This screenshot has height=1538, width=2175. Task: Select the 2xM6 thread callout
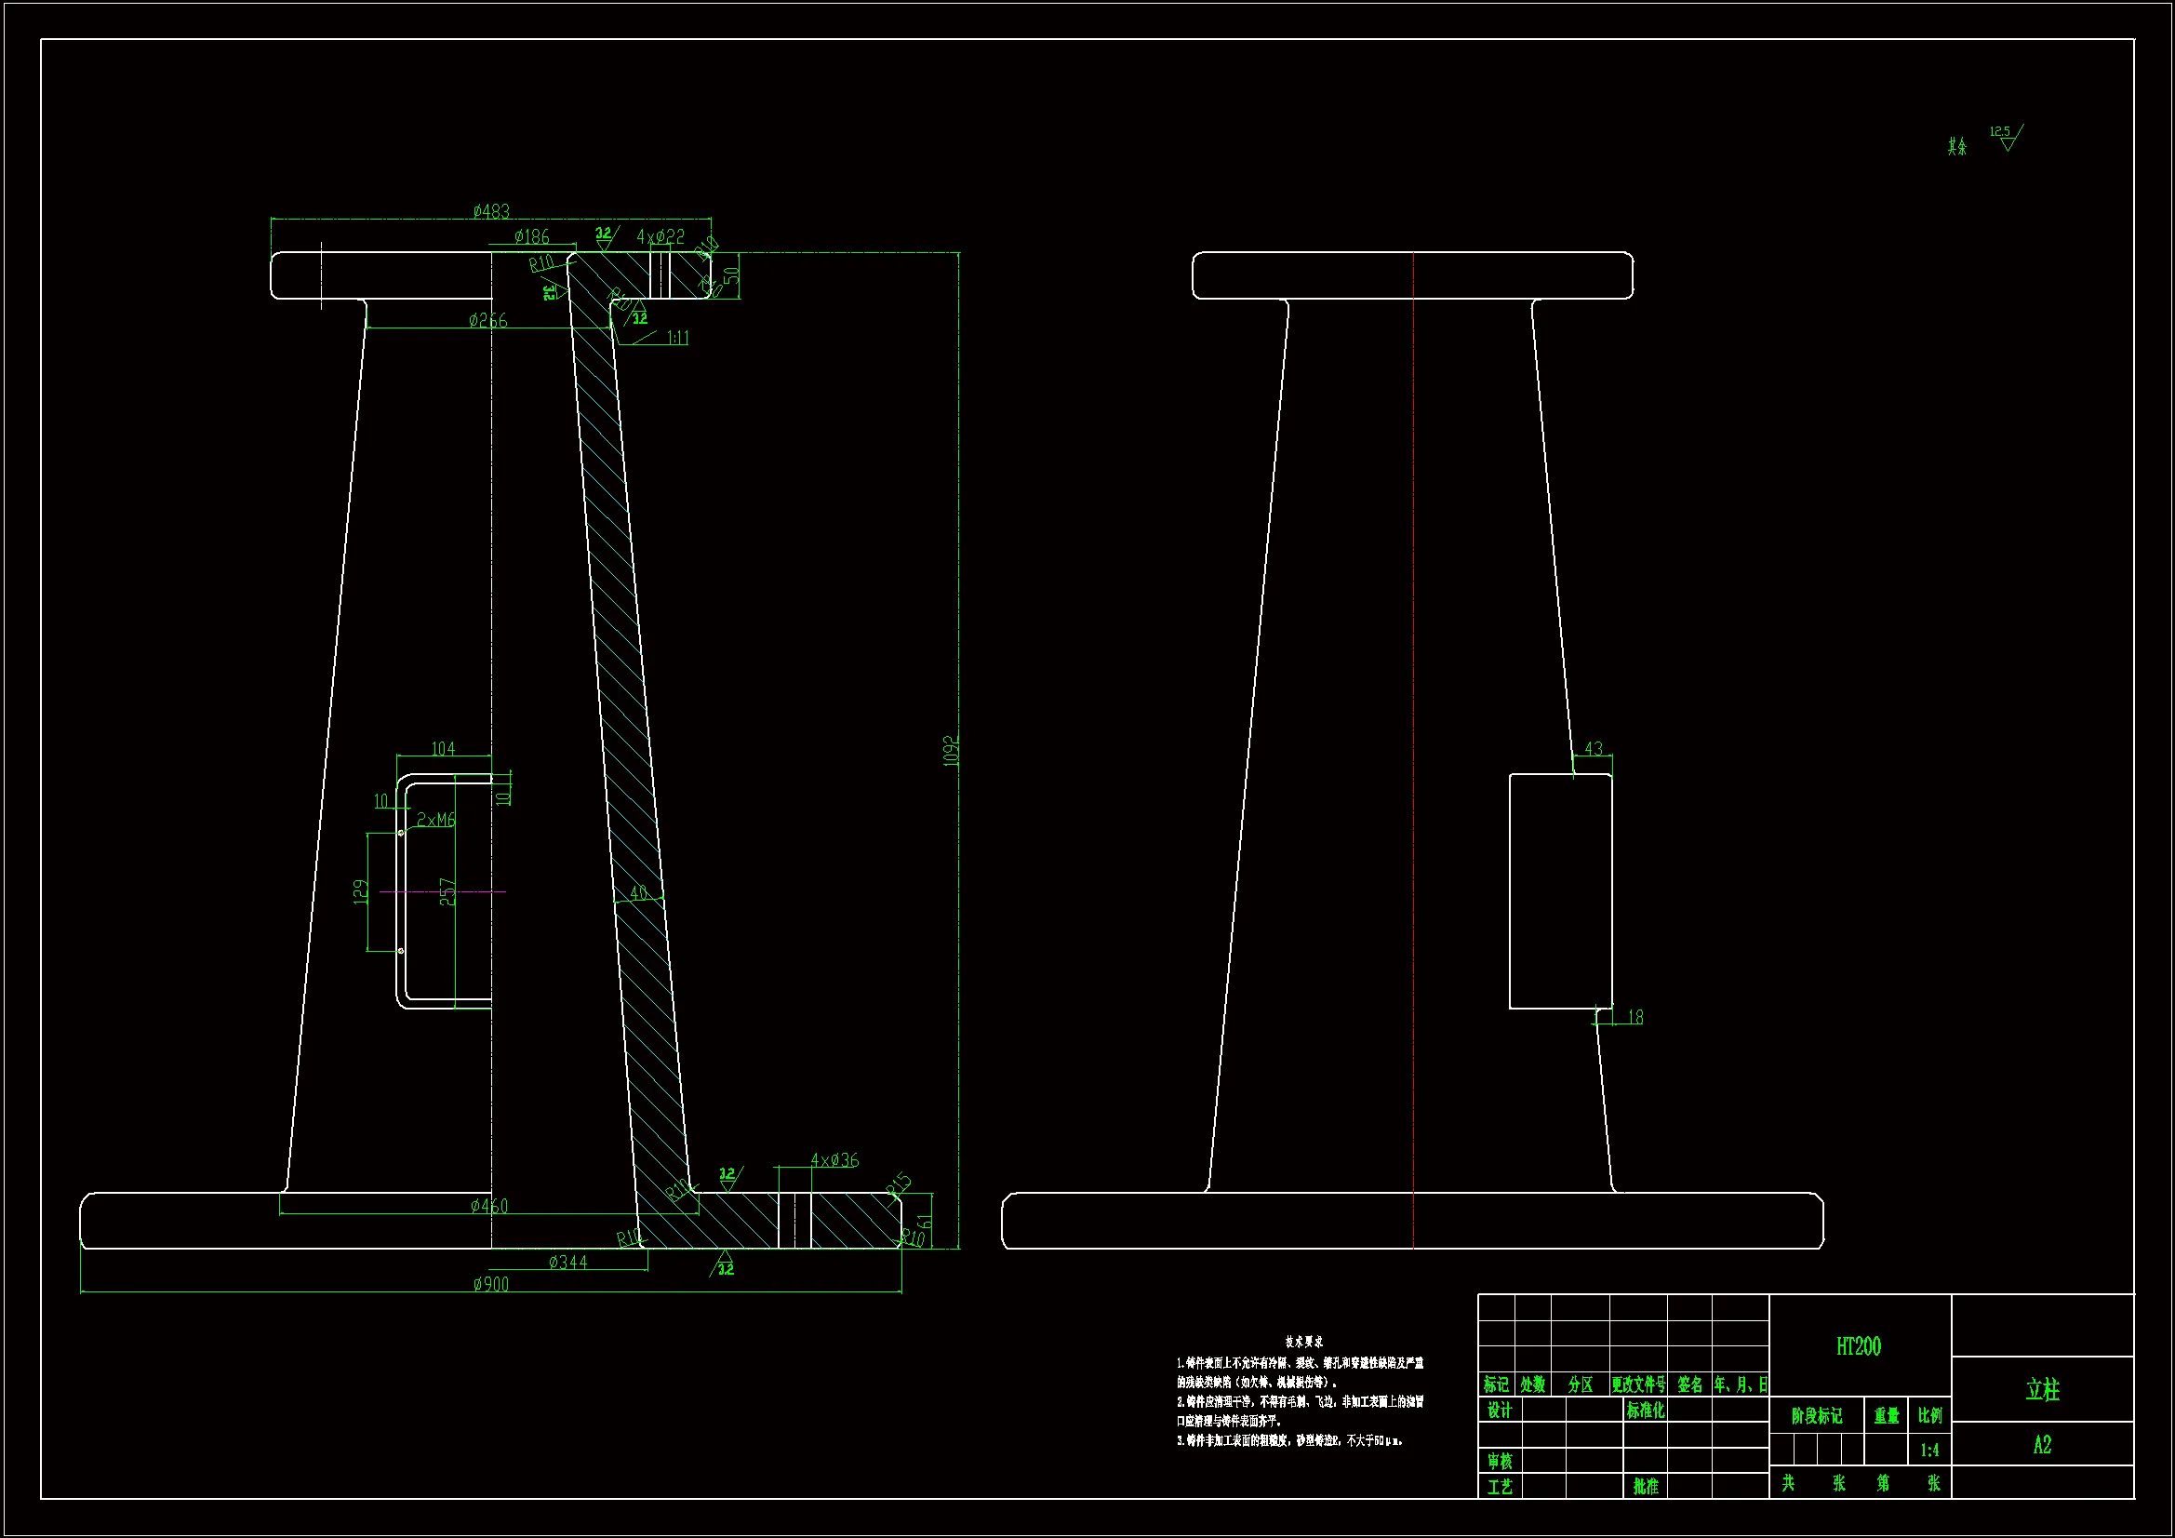(x=435, y=820)
